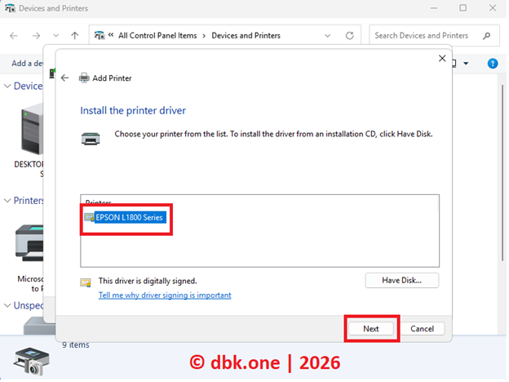The height and width of the screenshot is (382, 509).
Task: Refresh the Devices and Printers view
Action: coord(349,36)
